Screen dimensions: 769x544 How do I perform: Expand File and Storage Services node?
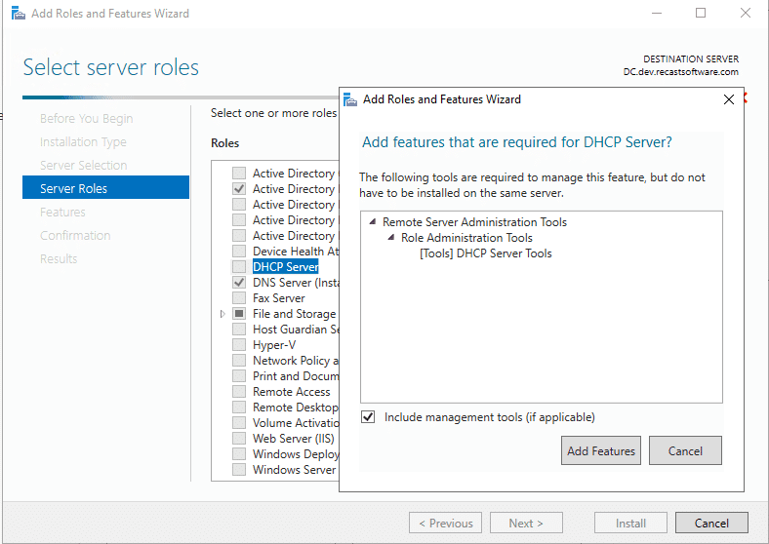[x=223, y=314]
